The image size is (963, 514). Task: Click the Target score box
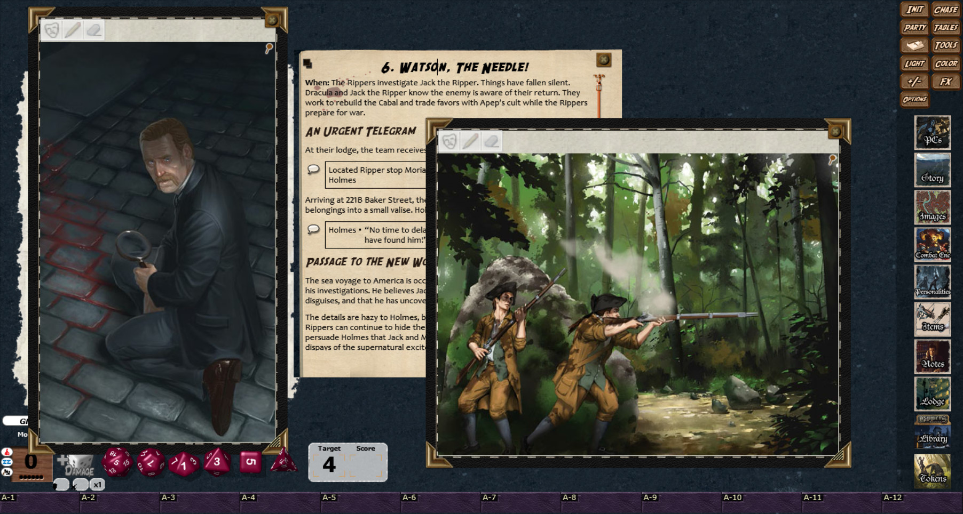tap(330, 465)
